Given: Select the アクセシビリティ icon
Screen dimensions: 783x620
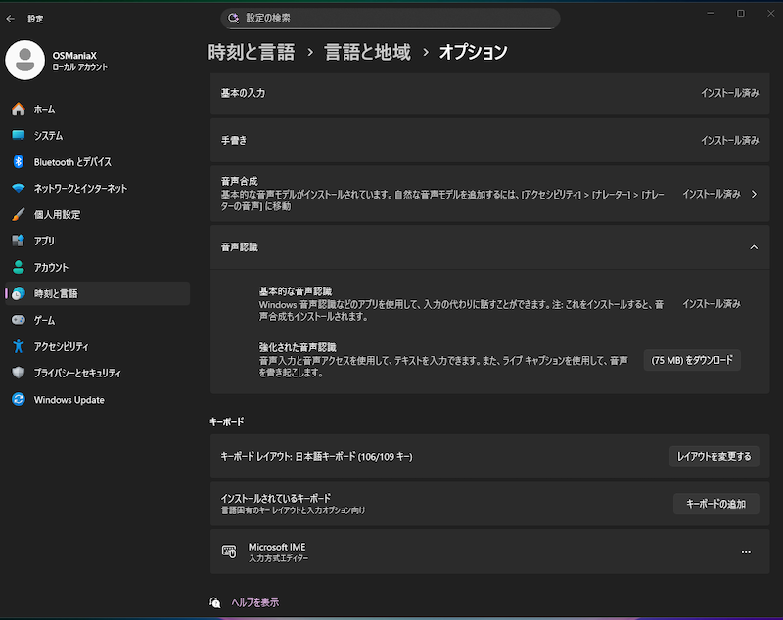Looking at the screenshot, I should [x=19, y=346].
